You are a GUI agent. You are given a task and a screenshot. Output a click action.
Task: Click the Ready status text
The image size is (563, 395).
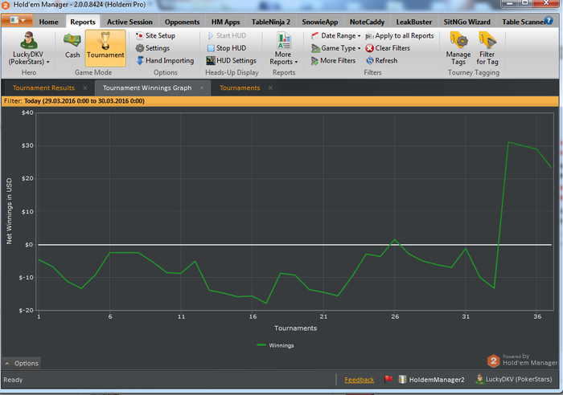tap(13, 380)
